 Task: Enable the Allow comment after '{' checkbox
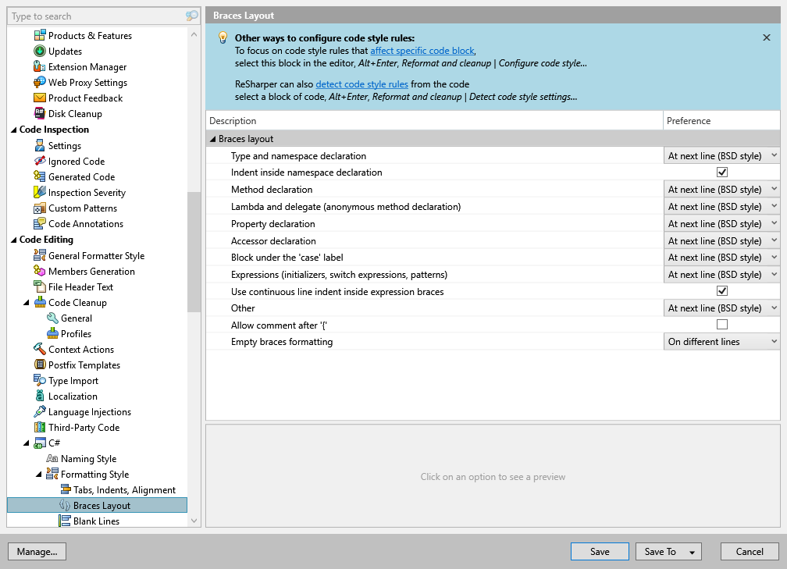coord(721,324)
